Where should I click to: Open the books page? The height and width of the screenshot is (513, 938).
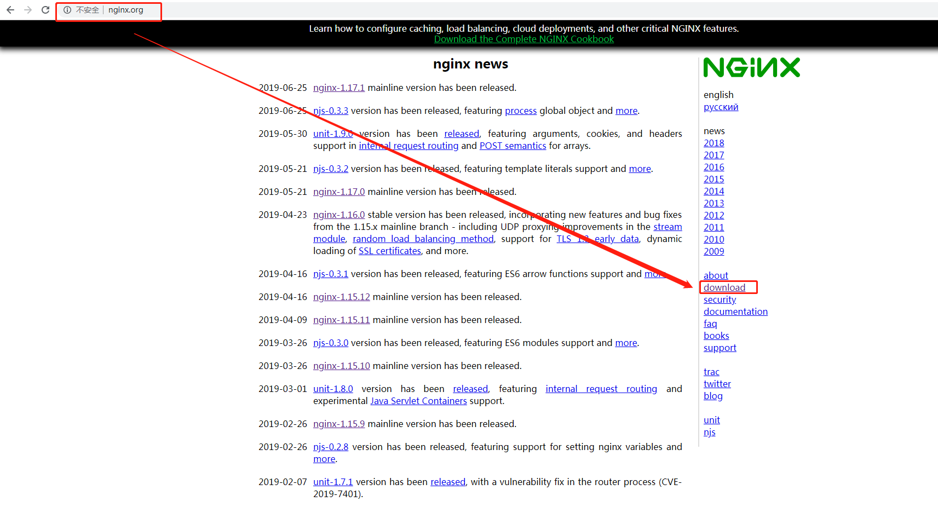click(716, 336)
